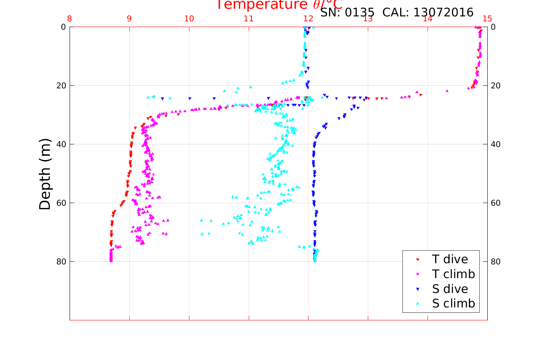Click the 'CAL: 13072016' text
539x360 pixels.
pyautogui.click(x=428, y=13)
